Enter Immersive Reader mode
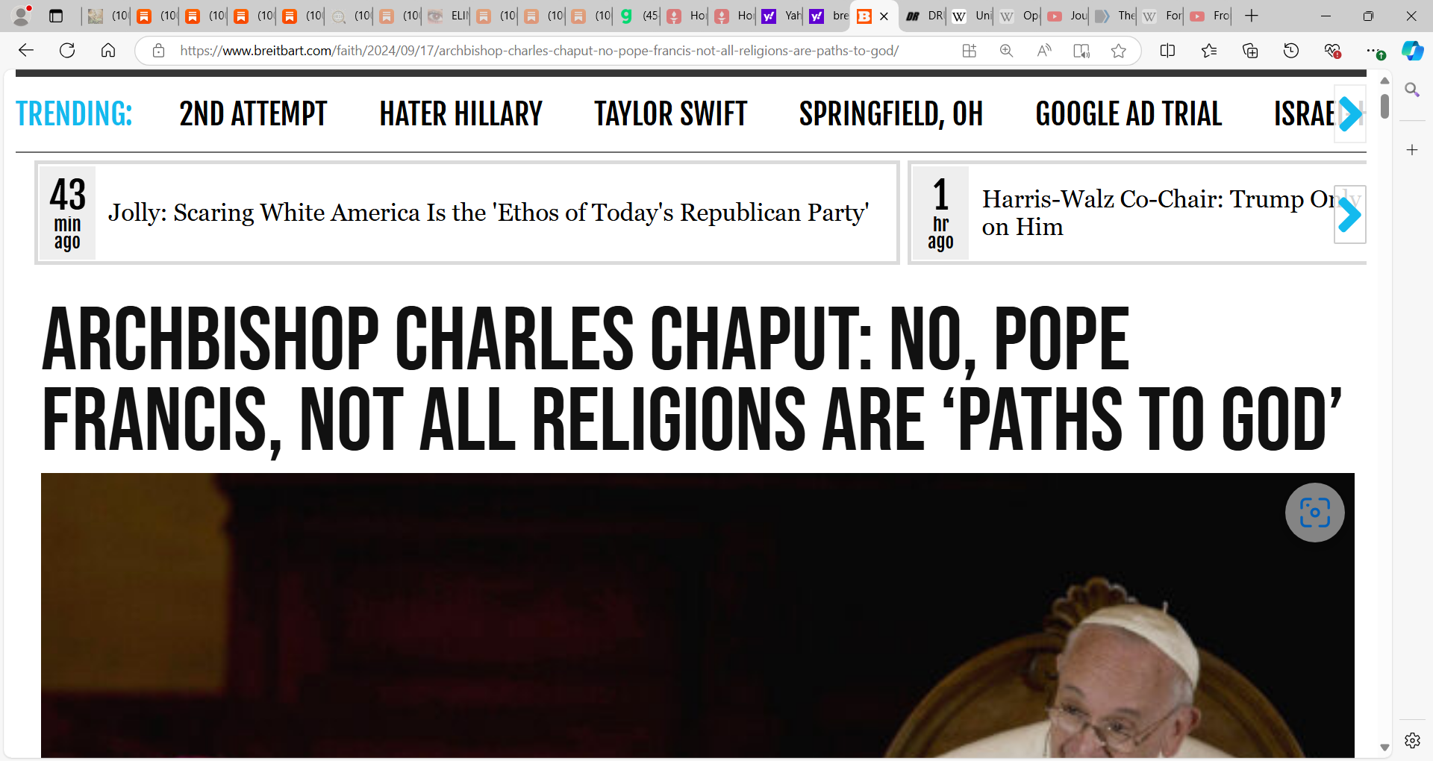The height and width of the screenshot is (761, 1433). tap(1081, 51)
